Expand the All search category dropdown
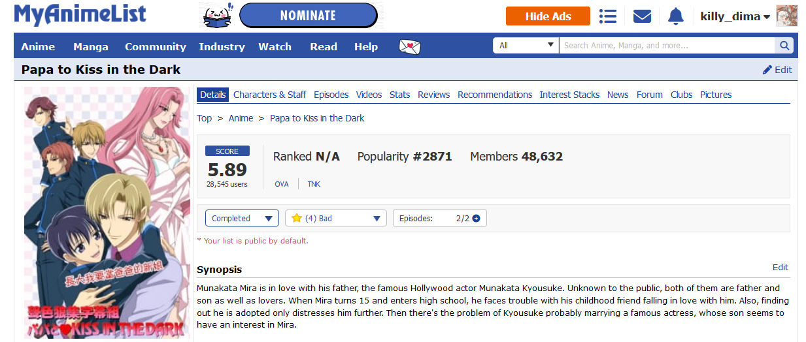 click(x=526, y=46)
